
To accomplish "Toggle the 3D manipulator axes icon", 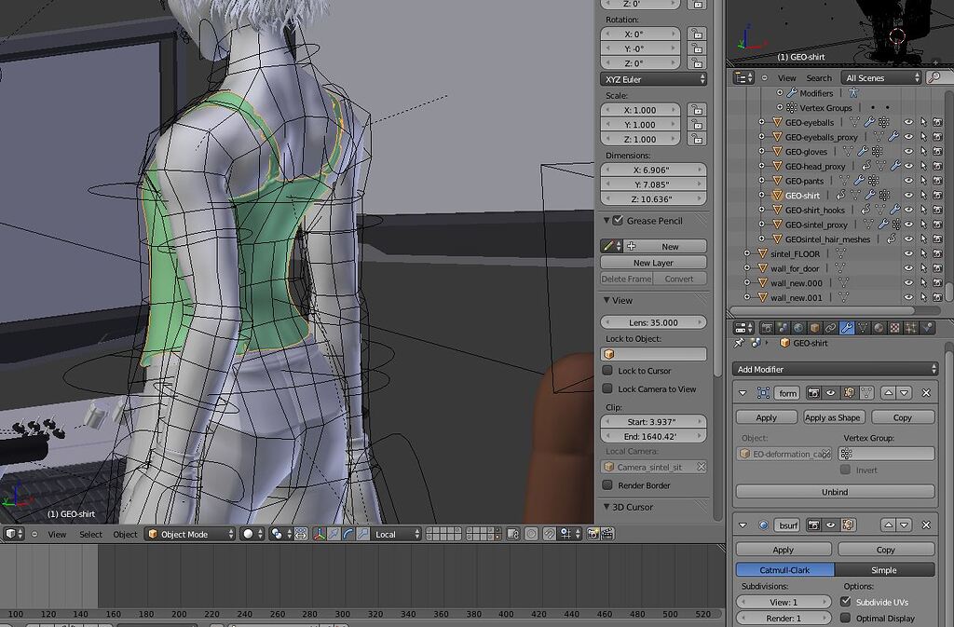I will tap(319, 534).
